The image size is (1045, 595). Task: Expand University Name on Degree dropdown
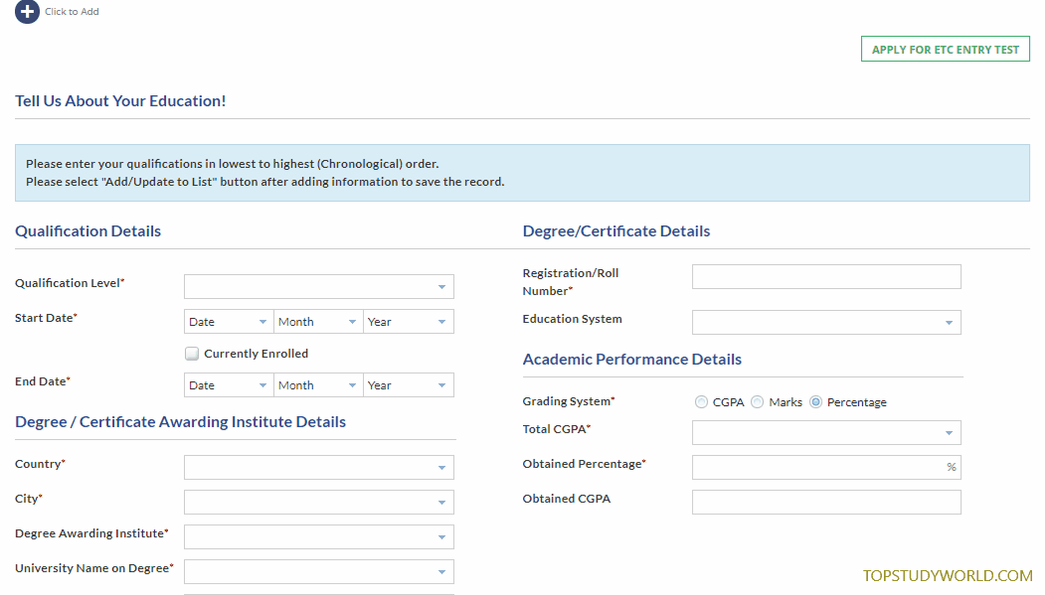coord(318,572)
